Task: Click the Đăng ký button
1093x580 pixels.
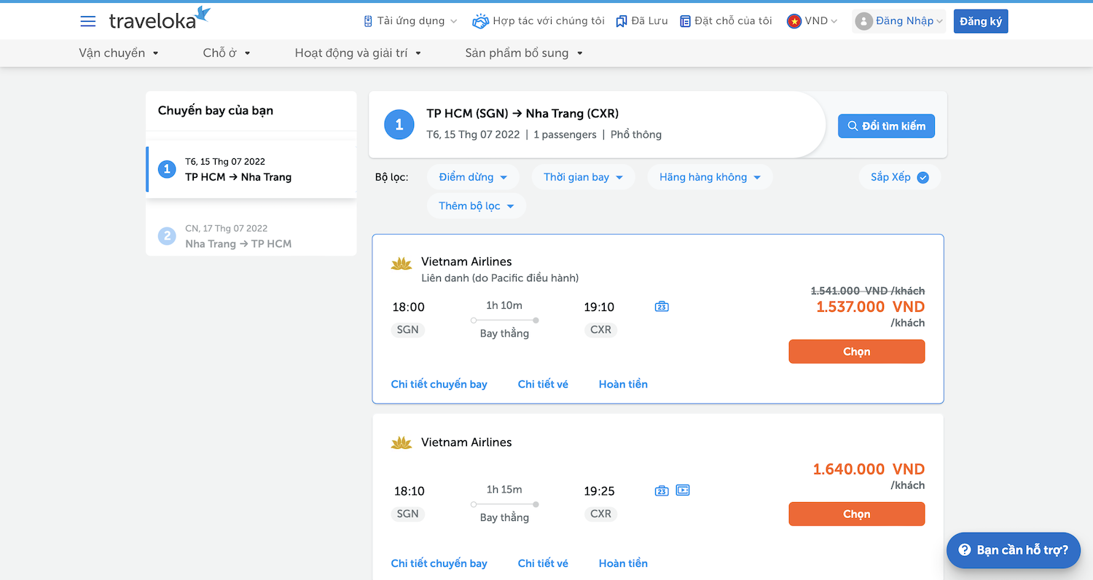Action: (x=981, y=21)
